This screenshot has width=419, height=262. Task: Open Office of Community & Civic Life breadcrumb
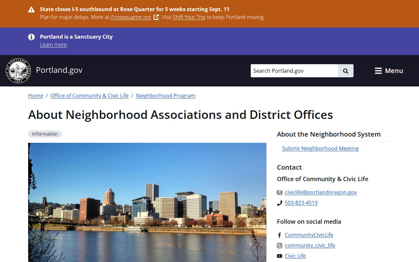point(89,96)
